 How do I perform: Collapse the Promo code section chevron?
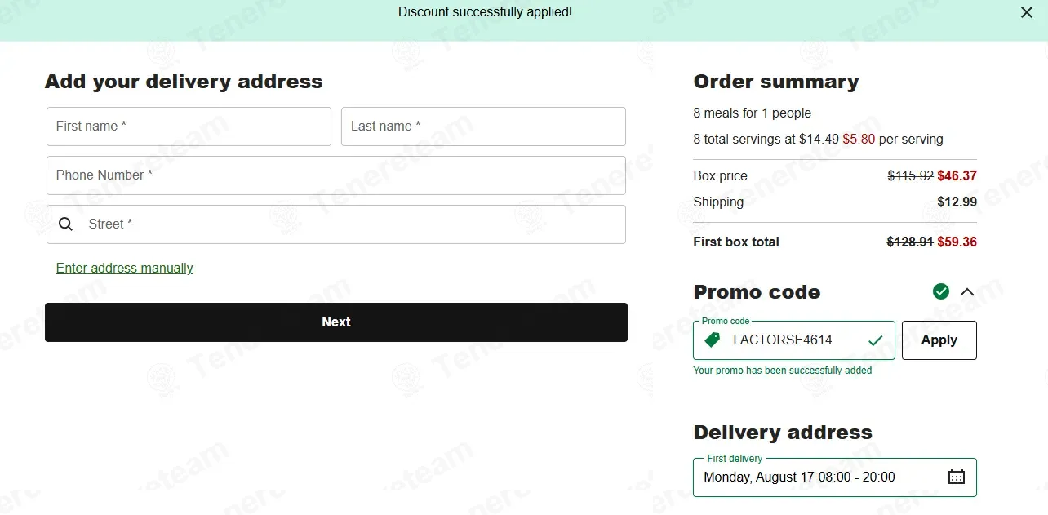(x=967, y=292)
